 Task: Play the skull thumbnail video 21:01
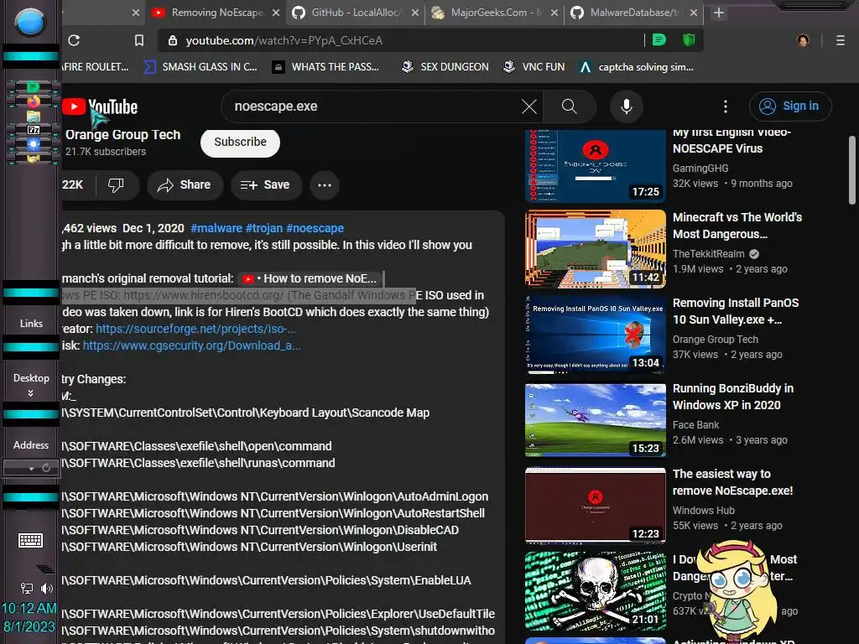pyautogui.click(x=595, y=591)
